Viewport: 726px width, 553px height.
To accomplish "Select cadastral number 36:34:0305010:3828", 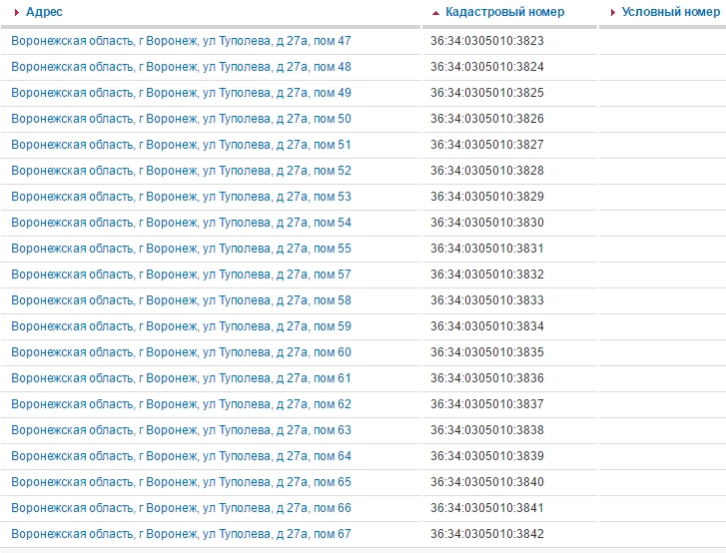I will (487, 171).
